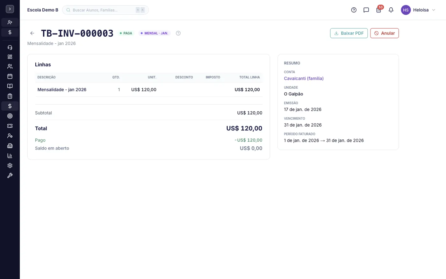Open the chat messages icon in top bar
446x279 pixels.
click(x=366, y=10)
